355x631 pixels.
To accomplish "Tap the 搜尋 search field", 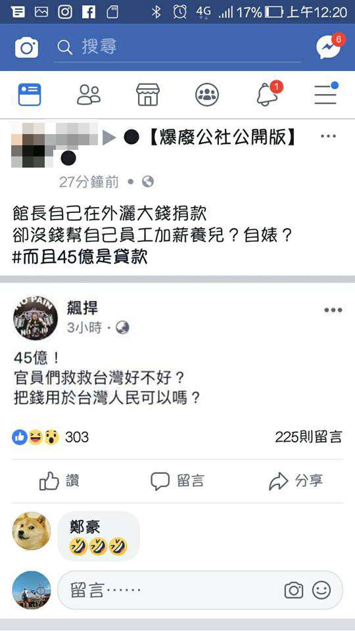I will coord(177,47).
